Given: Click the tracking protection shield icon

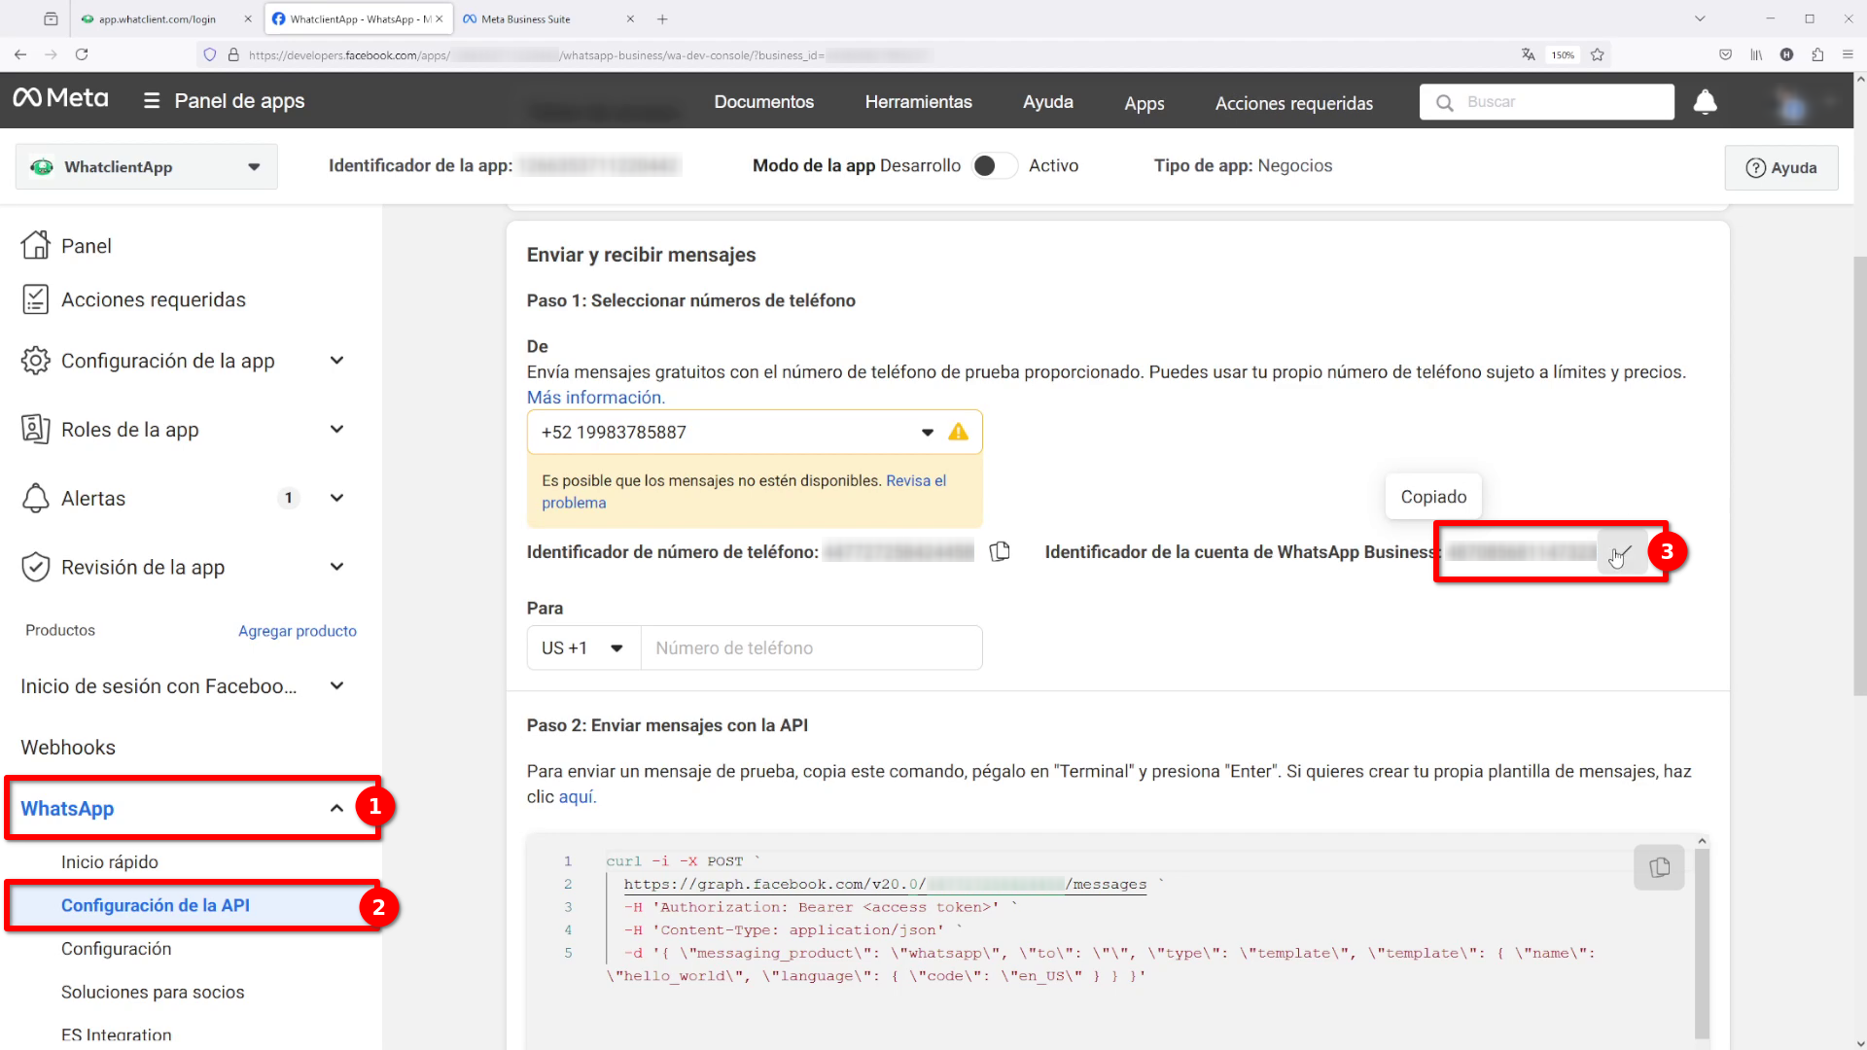Looking at the screenshot, I should pyautogui.click(x=210, y=54).
